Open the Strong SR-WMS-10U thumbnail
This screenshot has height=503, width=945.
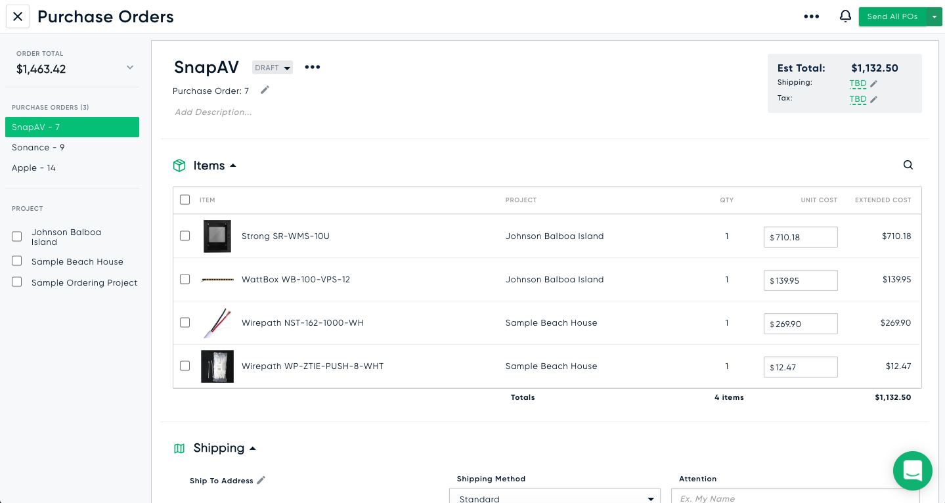coord(217,236)
